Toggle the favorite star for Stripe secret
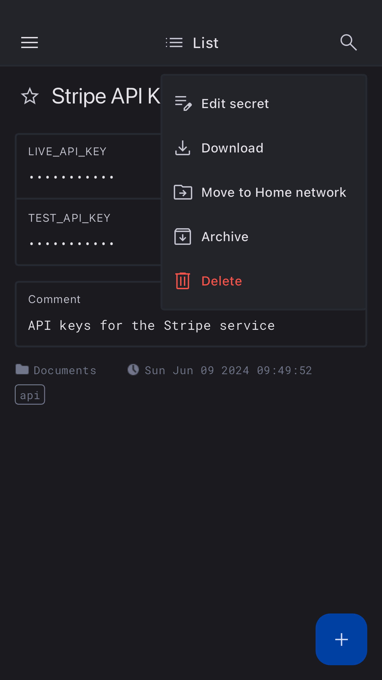 [30, 96]
